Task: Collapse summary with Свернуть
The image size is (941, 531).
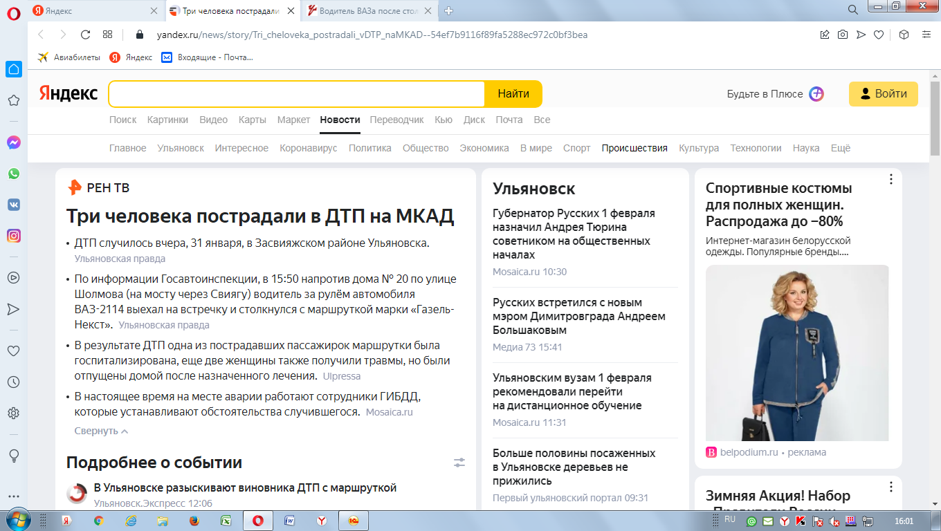Action: tap(101, 431)
